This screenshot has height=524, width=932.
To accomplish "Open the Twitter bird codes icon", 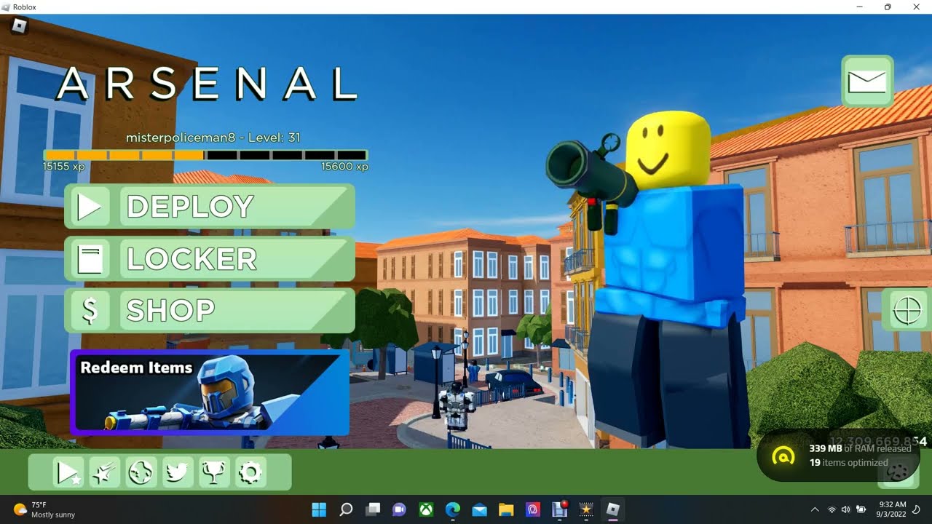I will point(177,473).
